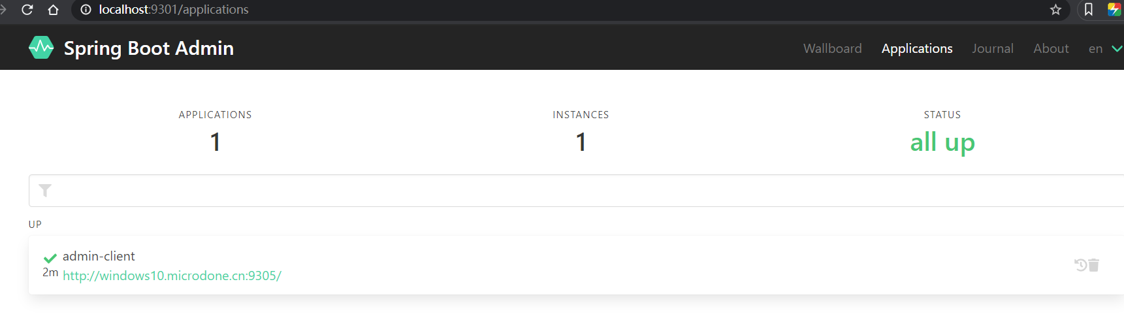Go to the browser home page icon
This screenshot has width=1124, height=333.
54,10
